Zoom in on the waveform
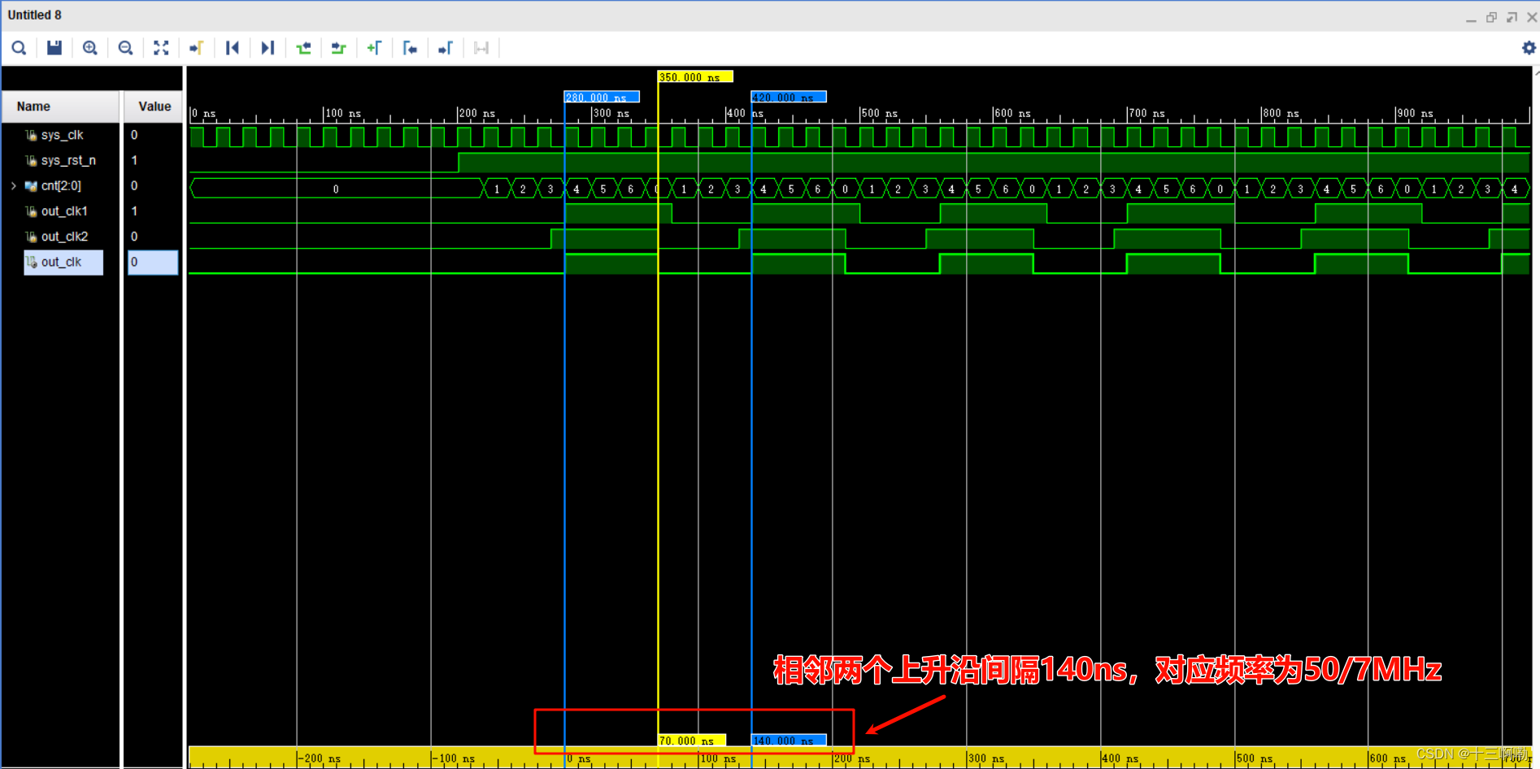 [90, 48]
